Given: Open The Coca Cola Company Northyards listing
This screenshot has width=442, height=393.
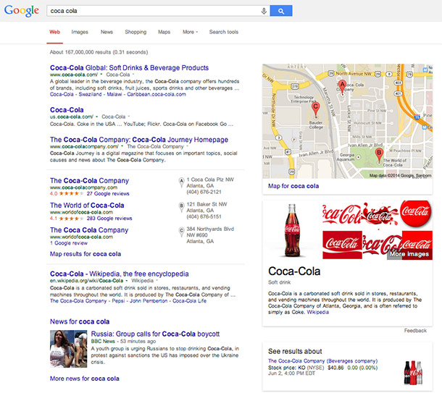Looking at the screenshot, I should click(x=89, y=230).
